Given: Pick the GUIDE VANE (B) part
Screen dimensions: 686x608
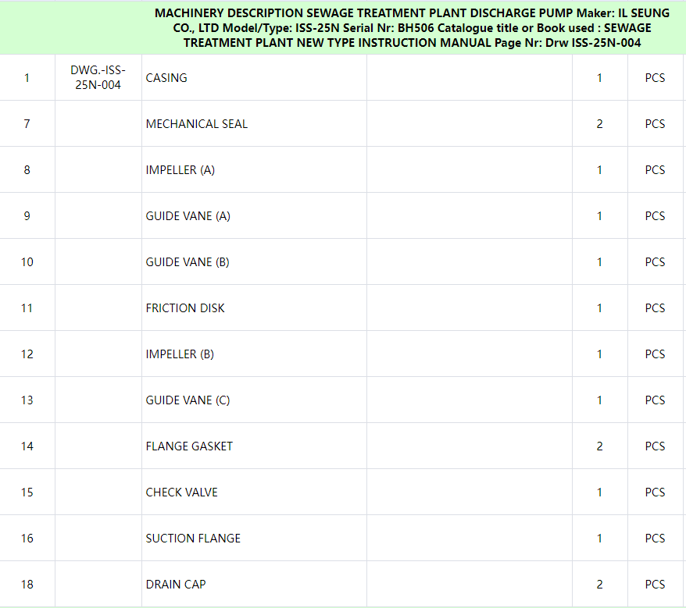Looking at the screenshot, I should click(x=188, y=262).
